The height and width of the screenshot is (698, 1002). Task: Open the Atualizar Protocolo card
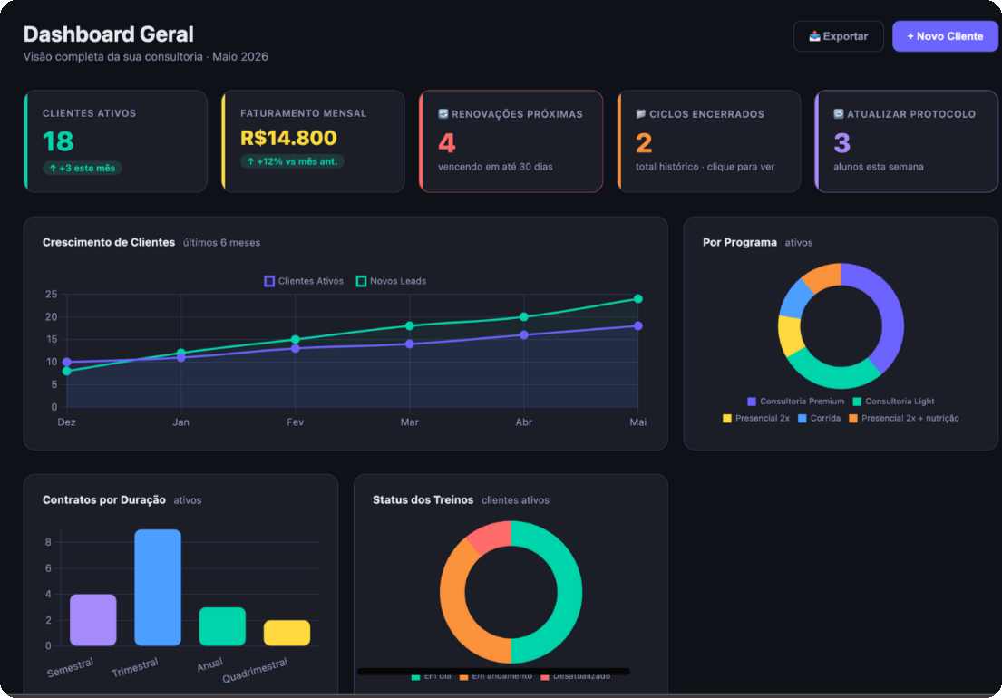point(906,141)
